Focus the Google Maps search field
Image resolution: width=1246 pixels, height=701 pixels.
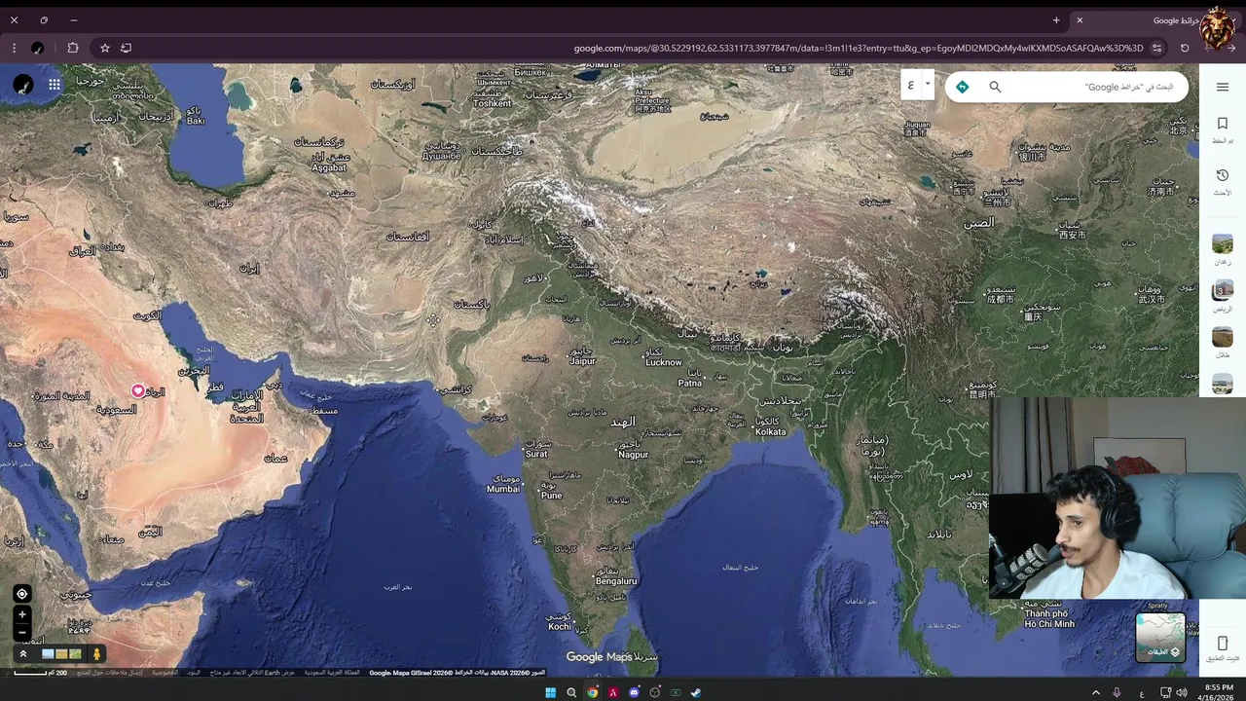tap(1095, 87)
